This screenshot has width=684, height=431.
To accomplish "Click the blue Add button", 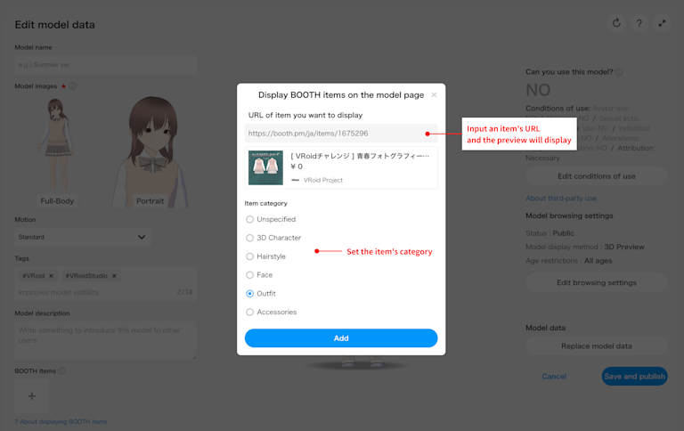I will (341, 338).
